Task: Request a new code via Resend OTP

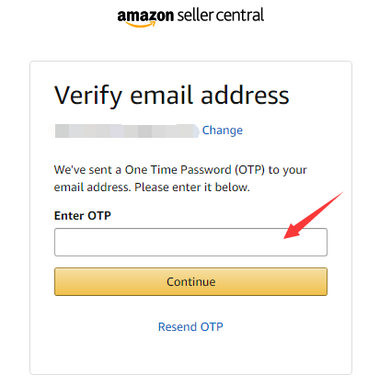Action: (190, 326)
